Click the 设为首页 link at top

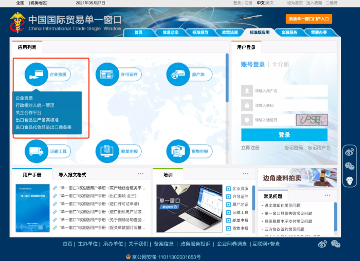[295, 3]
